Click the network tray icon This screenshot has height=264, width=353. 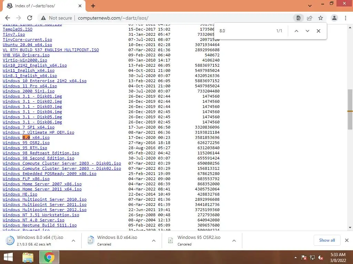pos(312,257)
